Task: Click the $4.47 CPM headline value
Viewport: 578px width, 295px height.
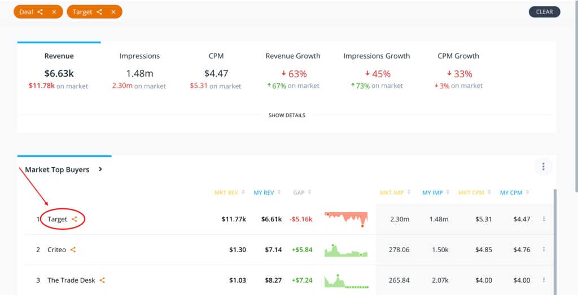Action: (x=216, y=74)
